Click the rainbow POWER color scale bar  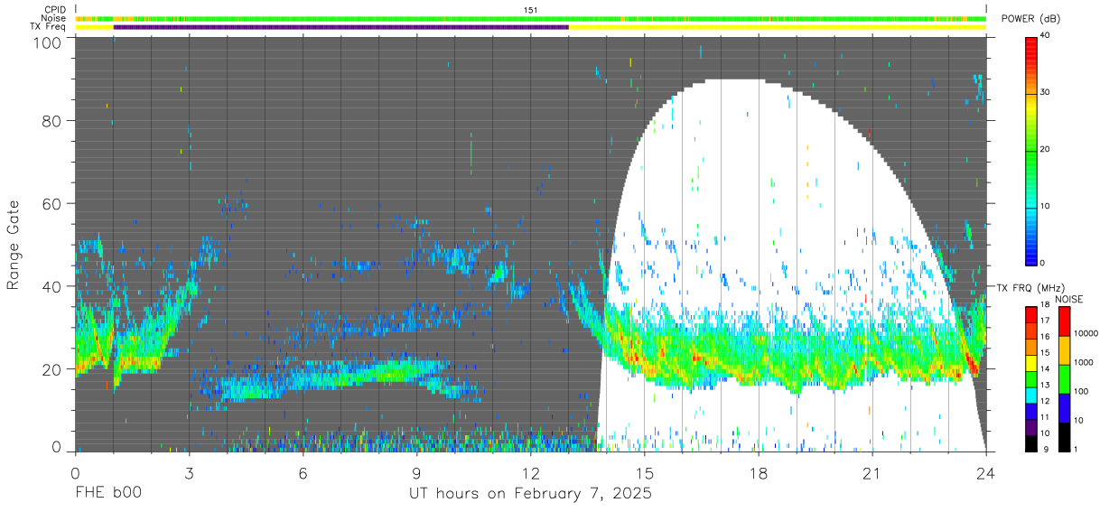coord(1032,150)
